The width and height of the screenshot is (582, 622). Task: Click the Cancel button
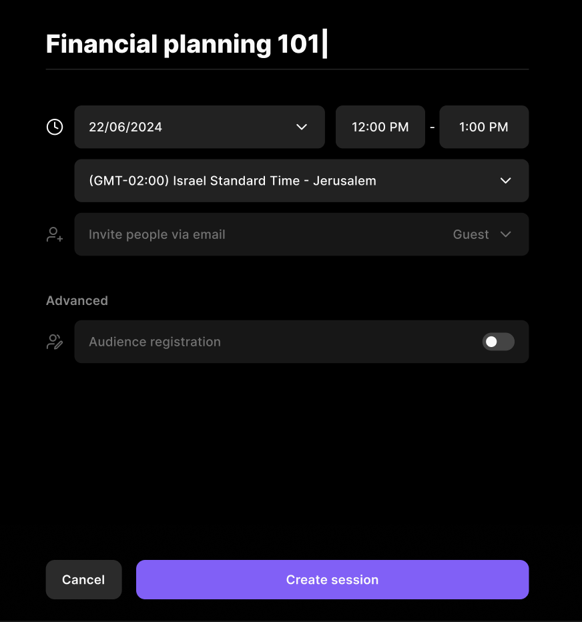coord(83,580)
